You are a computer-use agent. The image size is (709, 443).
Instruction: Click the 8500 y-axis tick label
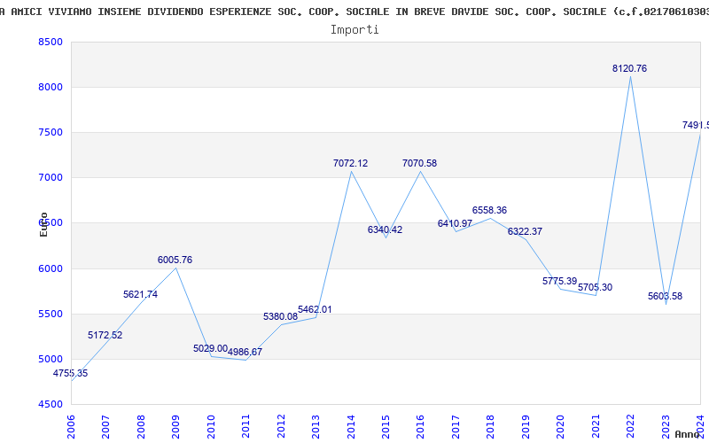click(51, 43)
